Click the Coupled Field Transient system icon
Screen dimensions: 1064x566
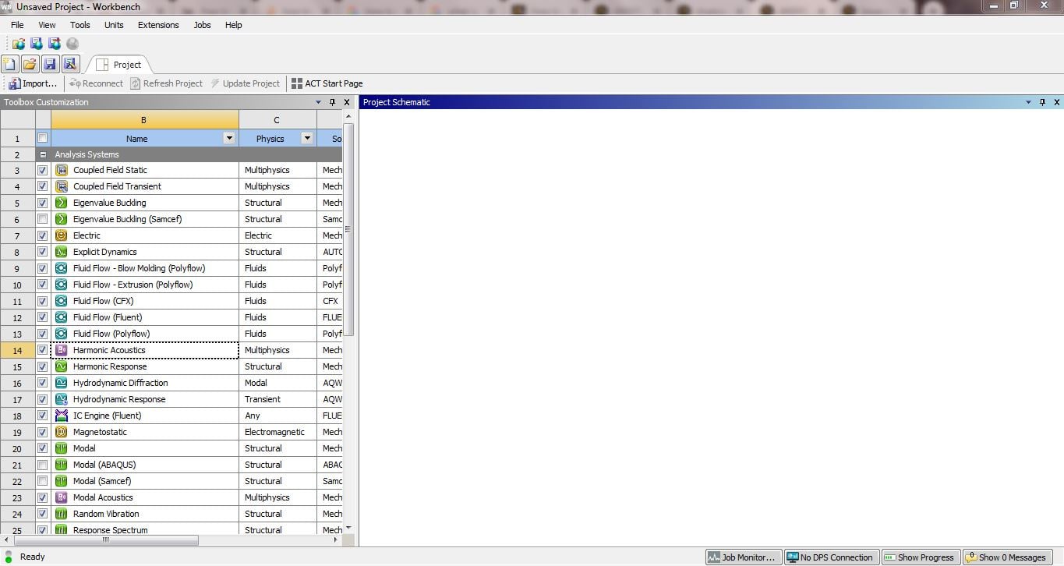[62, 186]
